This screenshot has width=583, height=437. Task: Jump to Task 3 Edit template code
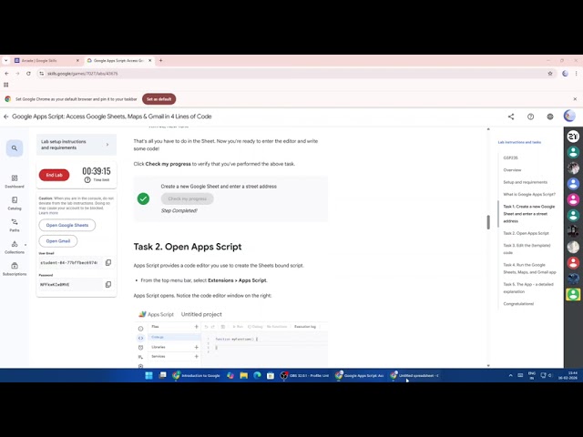click(527, 249)
